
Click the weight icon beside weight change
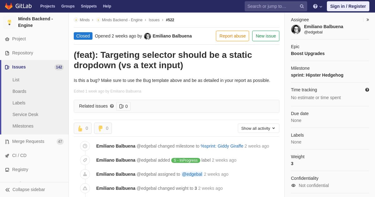pos(85,188)
